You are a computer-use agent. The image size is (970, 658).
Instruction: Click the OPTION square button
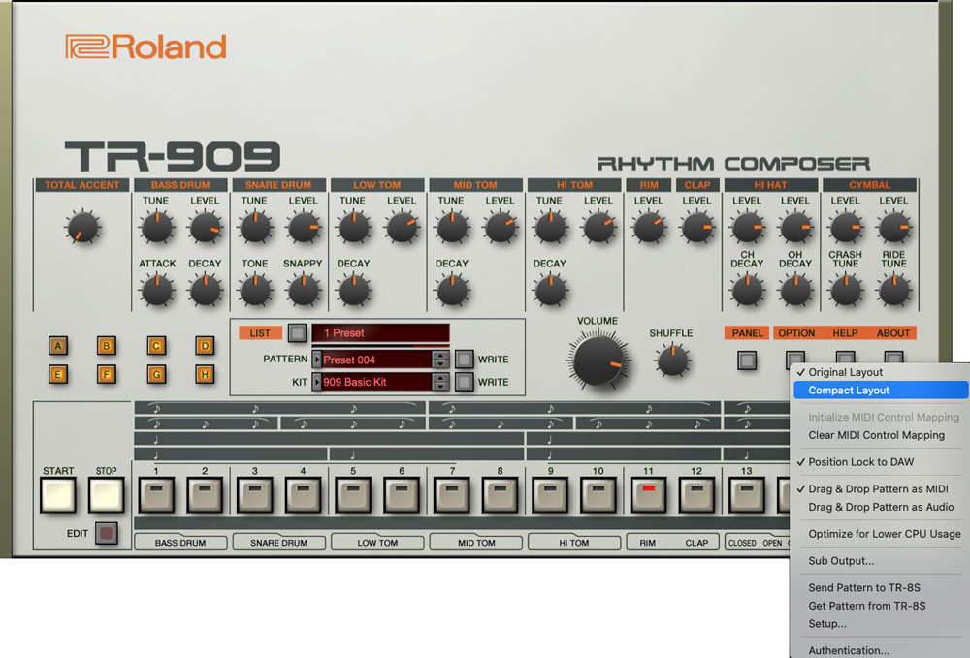click(795, 359)
